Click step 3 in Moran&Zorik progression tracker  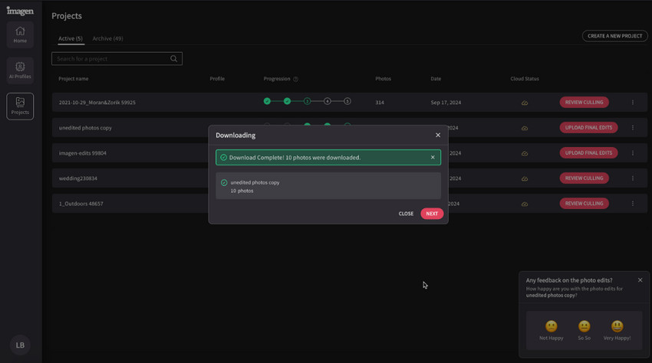point(307,101)
